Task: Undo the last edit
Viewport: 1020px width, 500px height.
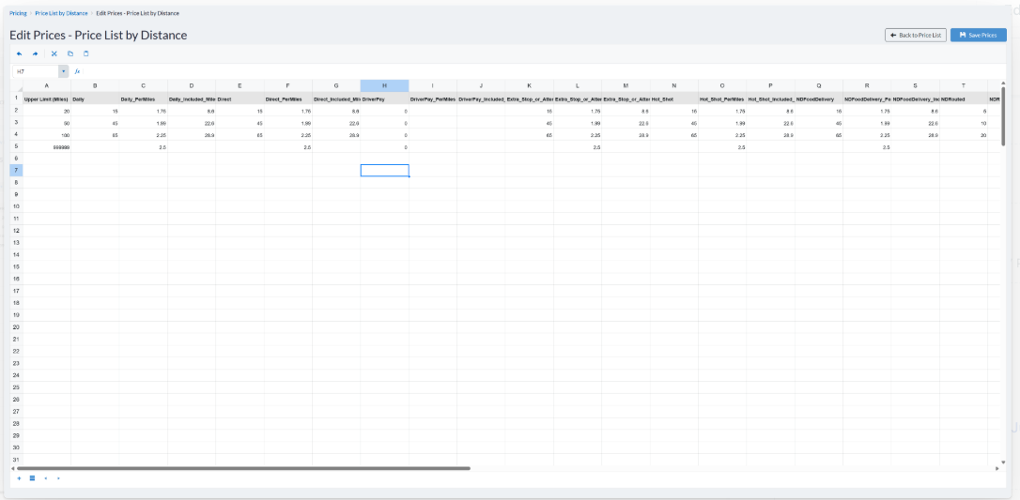Action: click(19, 53)
